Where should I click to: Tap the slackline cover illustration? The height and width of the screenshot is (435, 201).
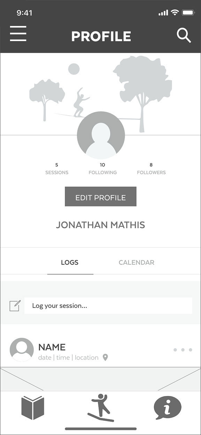pos(100,94)
